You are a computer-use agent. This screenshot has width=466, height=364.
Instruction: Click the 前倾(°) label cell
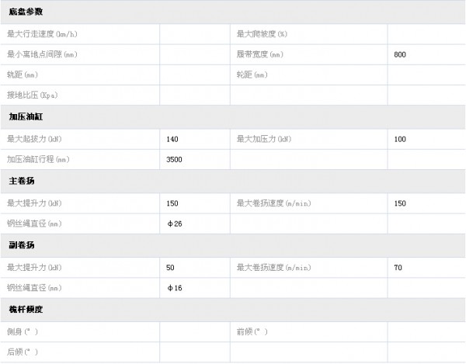click(252, 331)
